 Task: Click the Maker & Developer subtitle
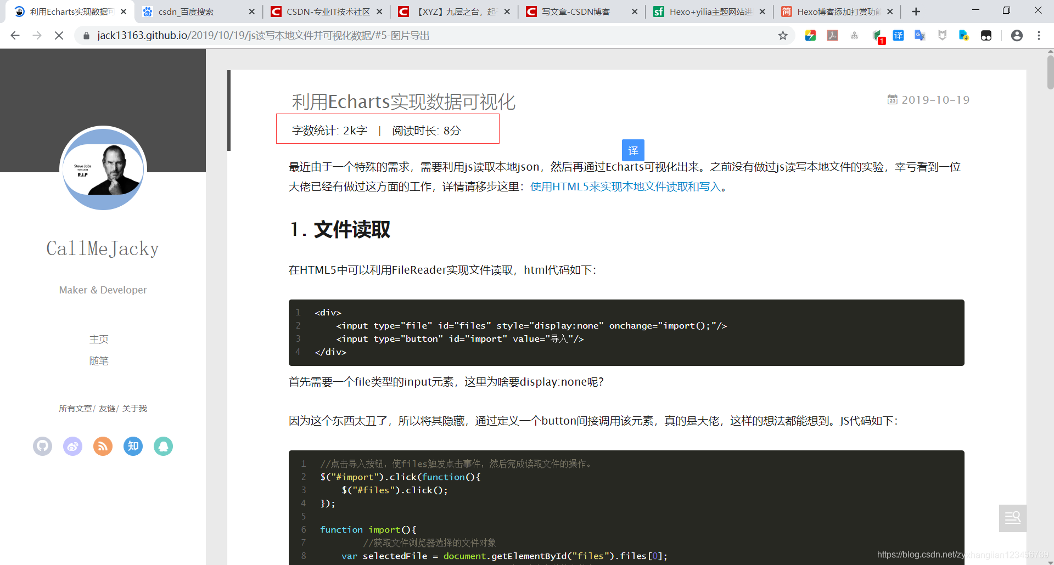[x=103, y=290]
